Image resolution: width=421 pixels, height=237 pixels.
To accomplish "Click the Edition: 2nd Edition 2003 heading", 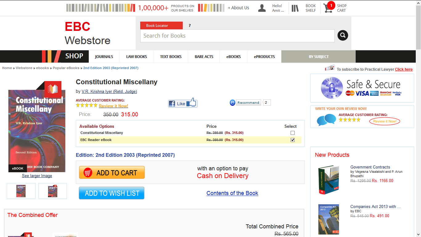I will coord(125,155).
